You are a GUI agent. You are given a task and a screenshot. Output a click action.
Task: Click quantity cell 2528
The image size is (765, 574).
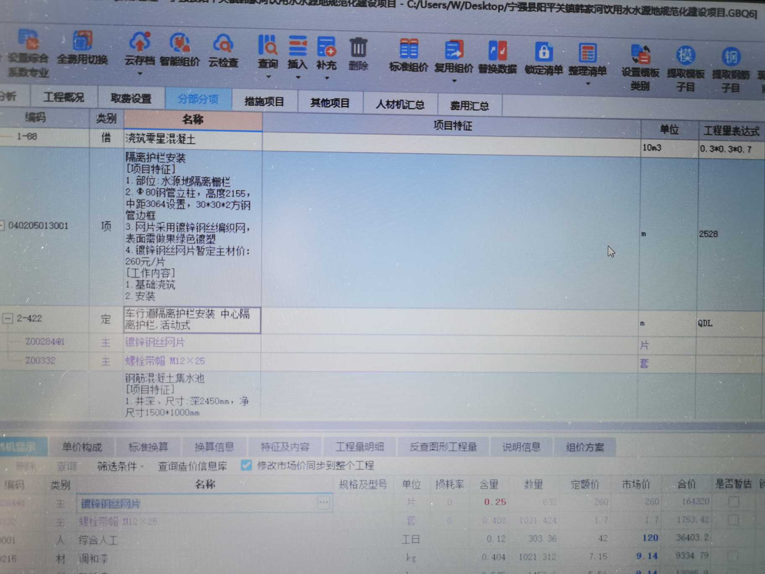pos(708,234)
